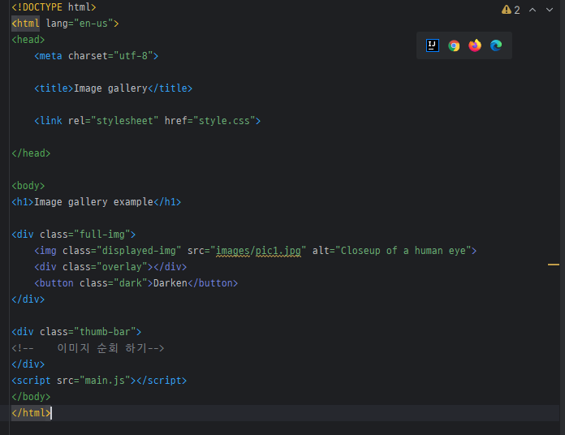This screenshot has width=565, height=435.
Task: Open page in Edge browser
Action: coord(496,45)
